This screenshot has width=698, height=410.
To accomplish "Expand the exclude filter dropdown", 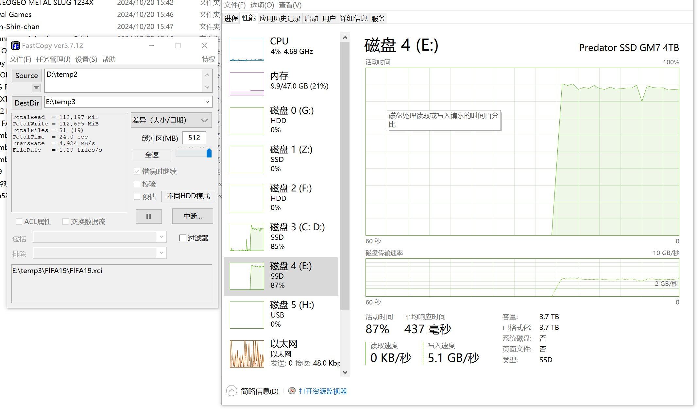I will [x=162, y=253].
